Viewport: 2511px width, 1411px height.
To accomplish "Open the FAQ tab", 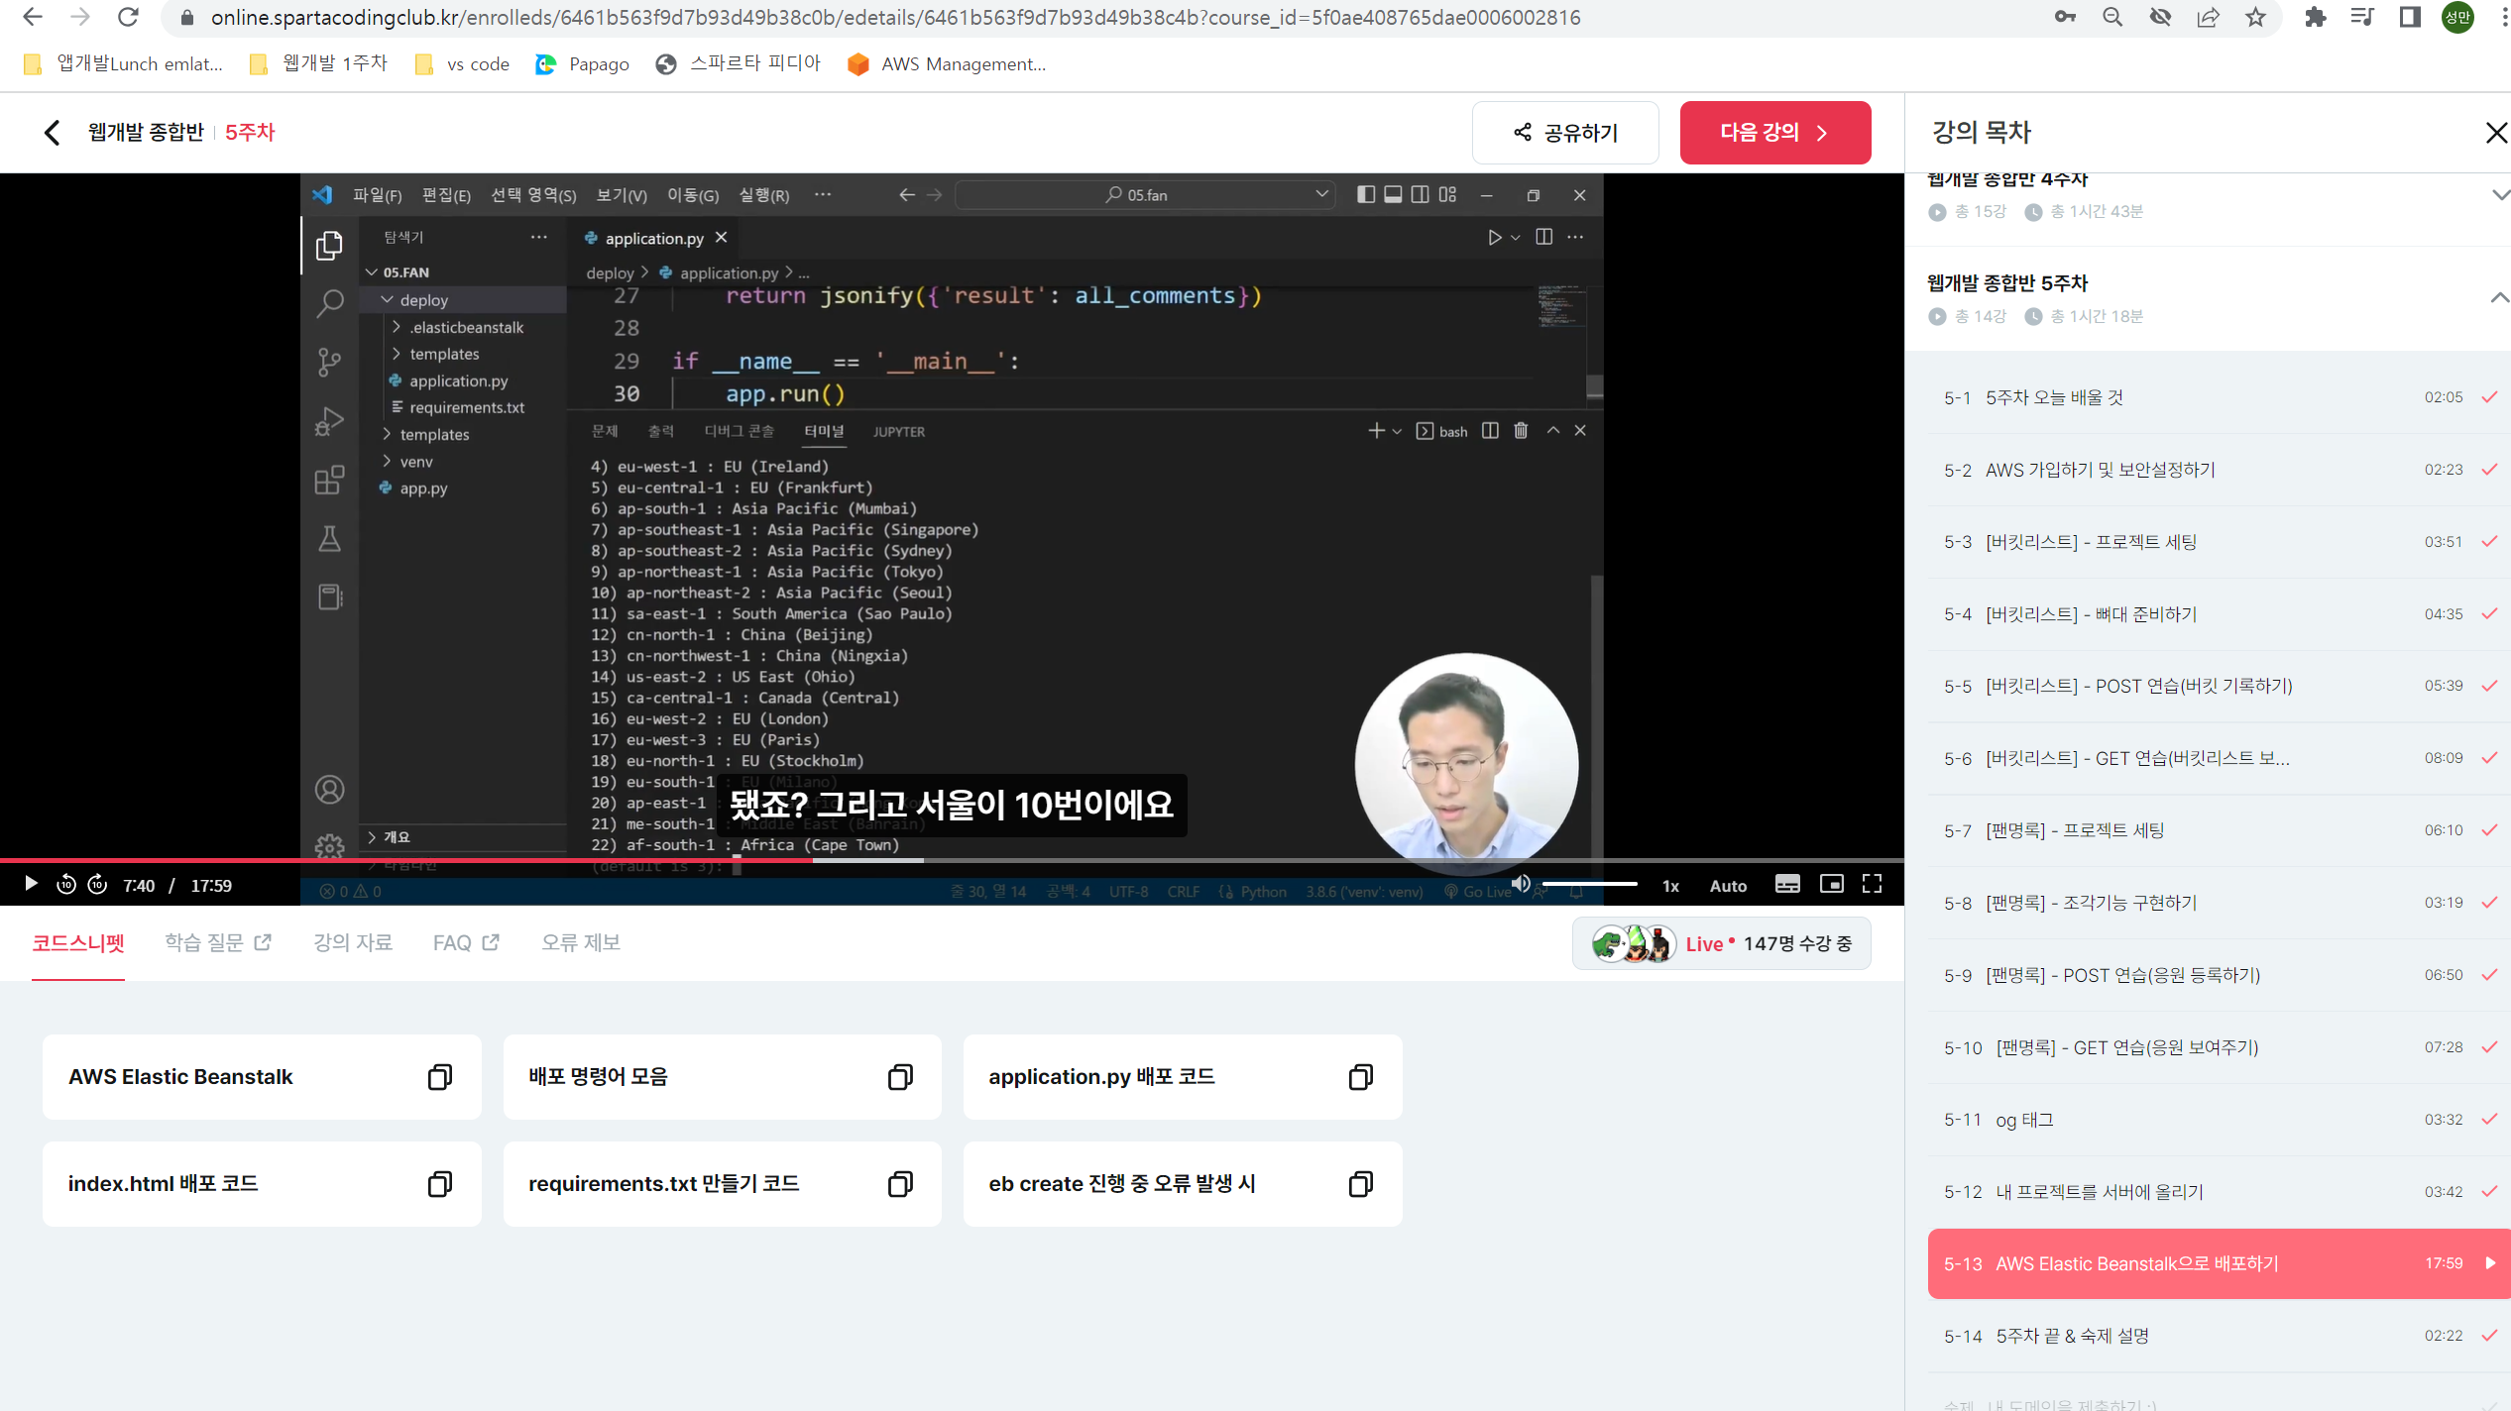I will [466, 942].
